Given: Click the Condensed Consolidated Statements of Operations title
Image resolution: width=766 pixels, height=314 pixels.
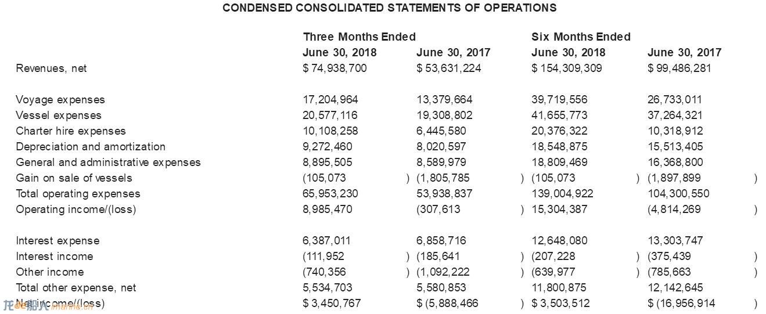Looking at the screenshot, I should [389, 8].
